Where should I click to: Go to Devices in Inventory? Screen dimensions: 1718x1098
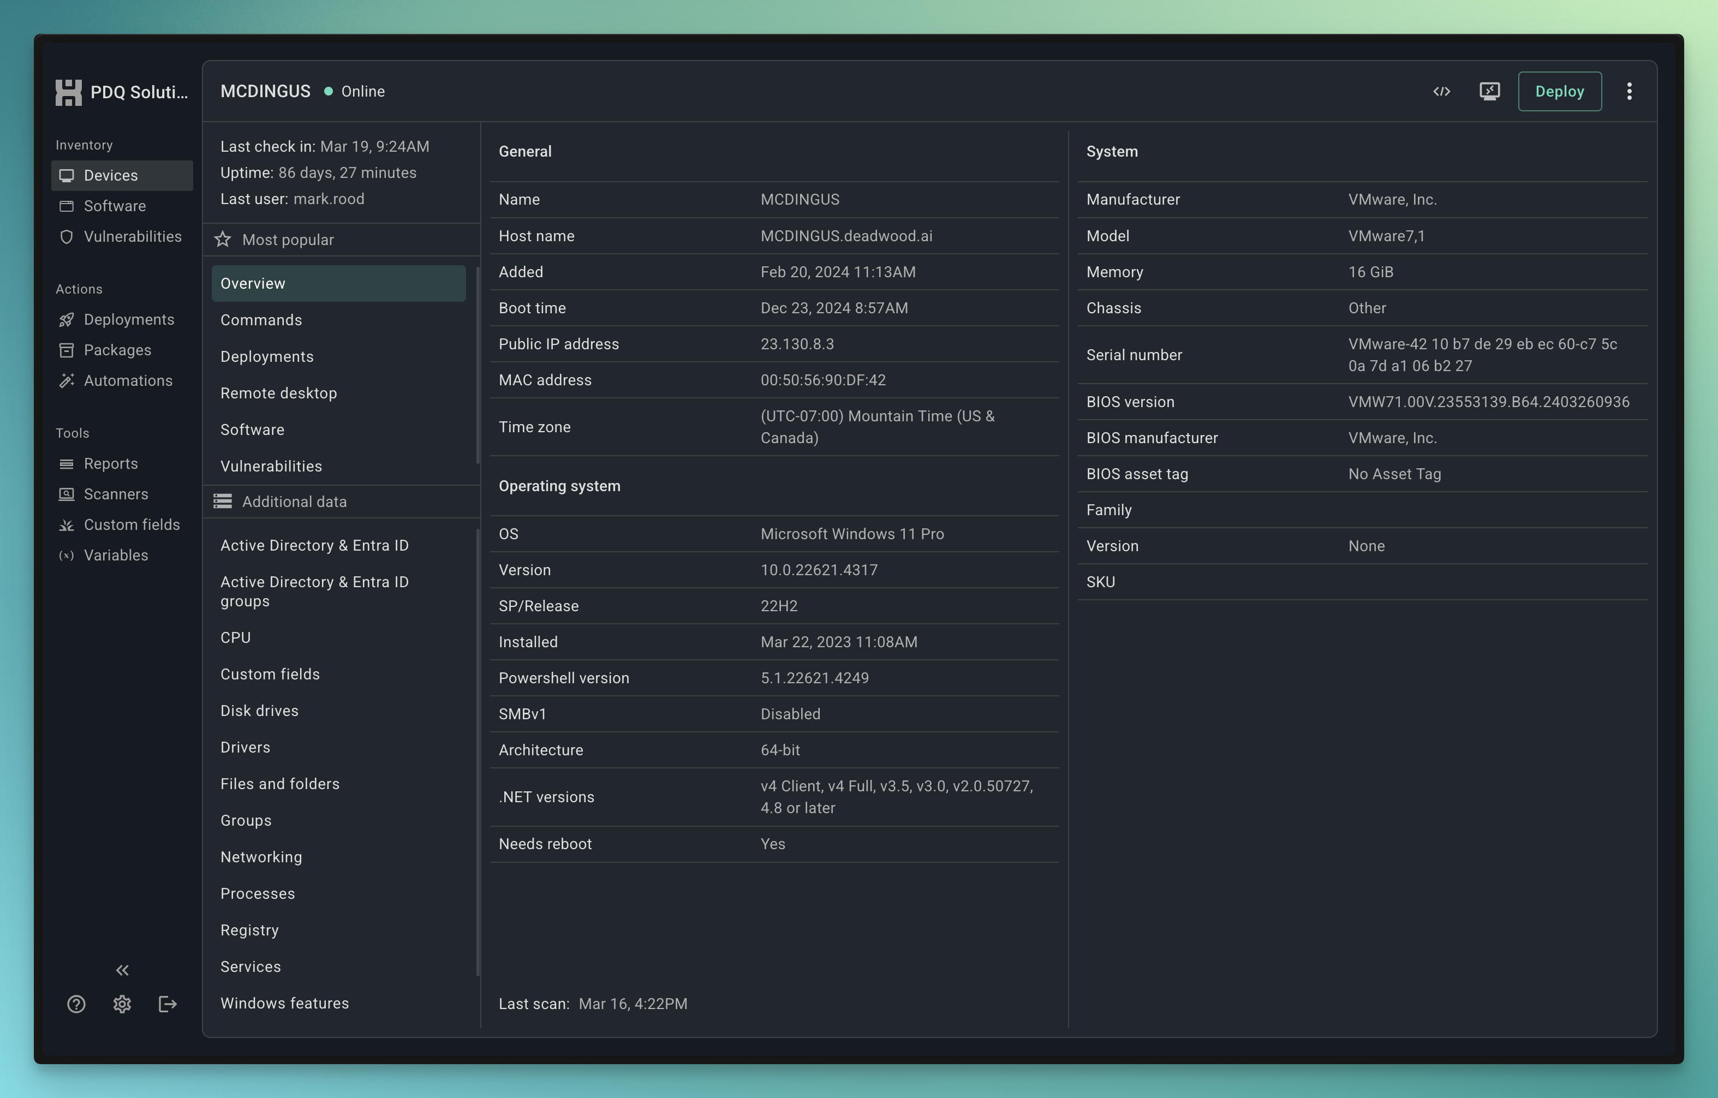click(122, 176)
